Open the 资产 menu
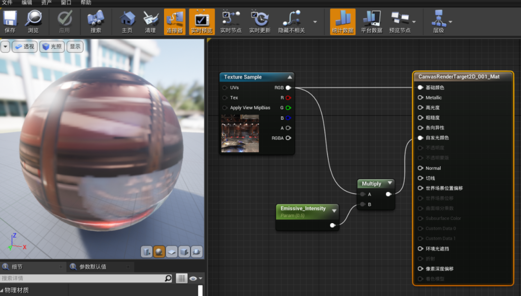 (46, 3)
